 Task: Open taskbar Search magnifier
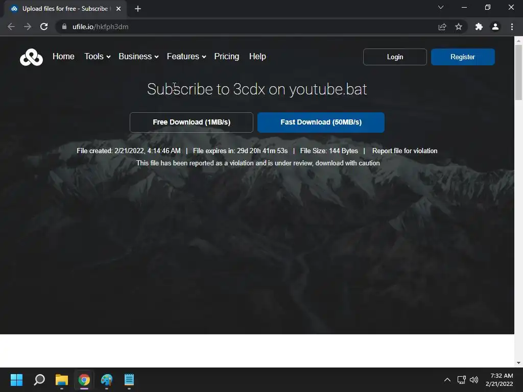tap(39, 380)
